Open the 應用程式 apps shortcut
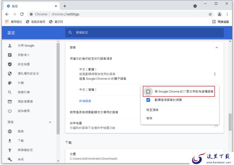This screenshot has height=165, width=234. [x=13, y=22]
